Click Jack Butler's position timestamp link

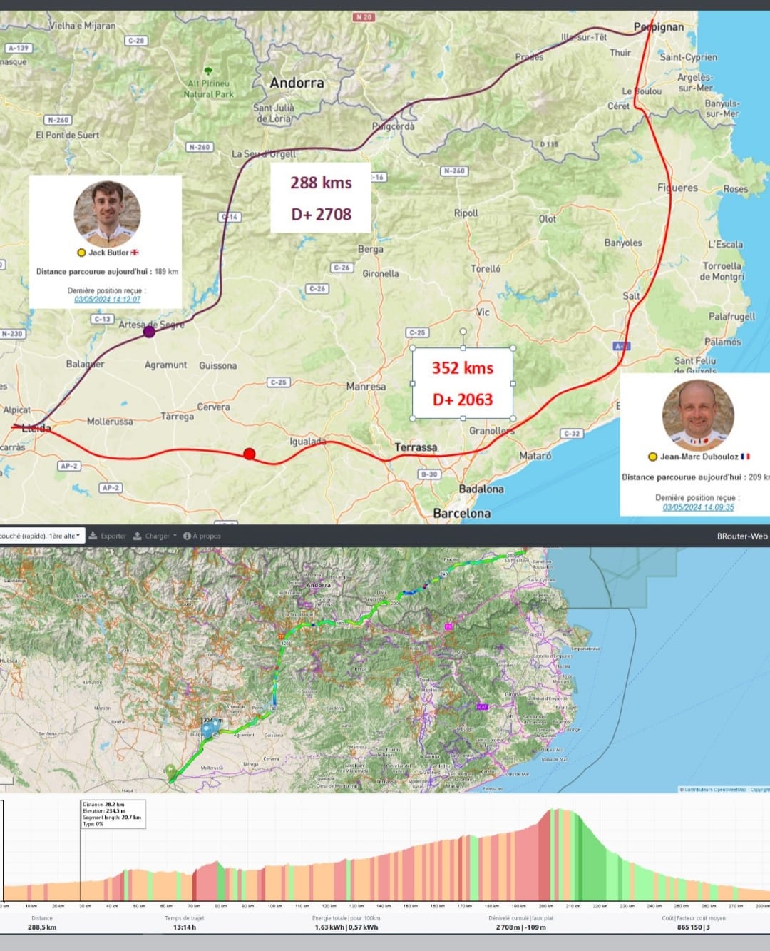[x=108, y=300]
